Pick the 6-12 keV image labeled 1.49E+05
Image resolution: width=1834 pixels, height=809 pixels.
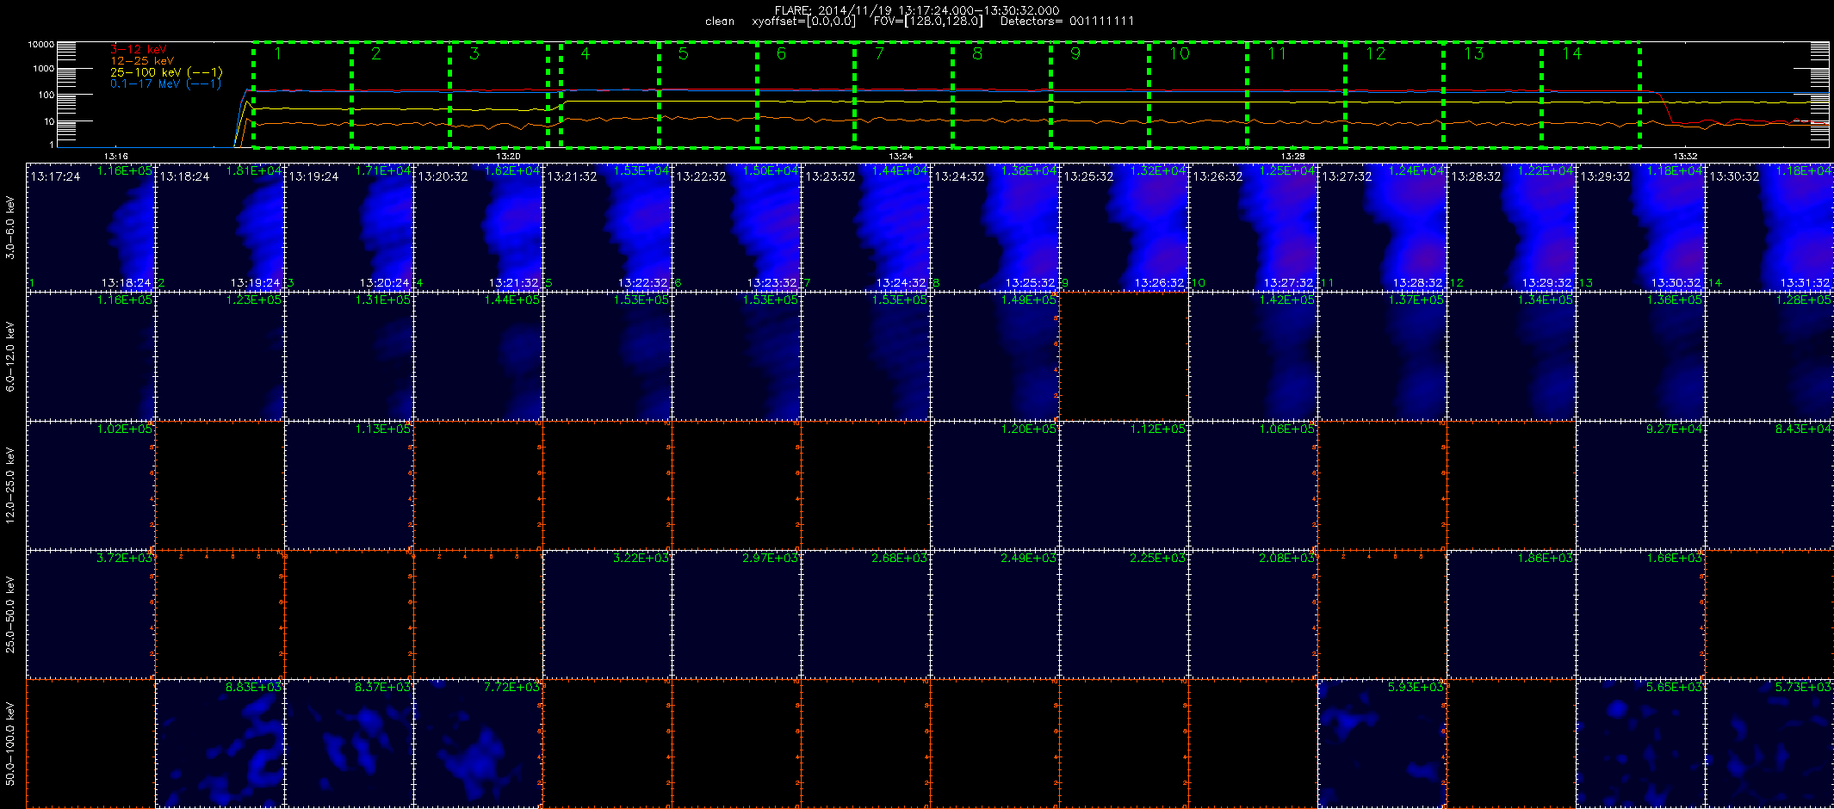coord(995,356)
